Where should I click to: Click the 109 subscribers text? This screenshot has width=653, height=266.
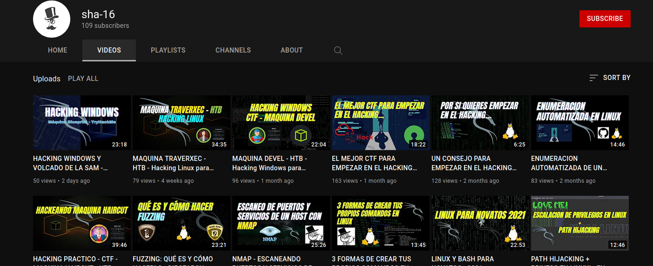pos(105,26)
